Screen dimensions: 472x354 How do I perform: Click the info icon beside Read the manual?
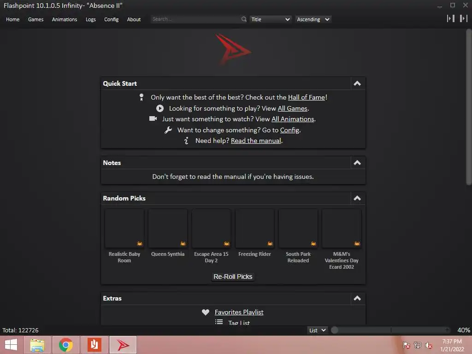click(186, 141)
